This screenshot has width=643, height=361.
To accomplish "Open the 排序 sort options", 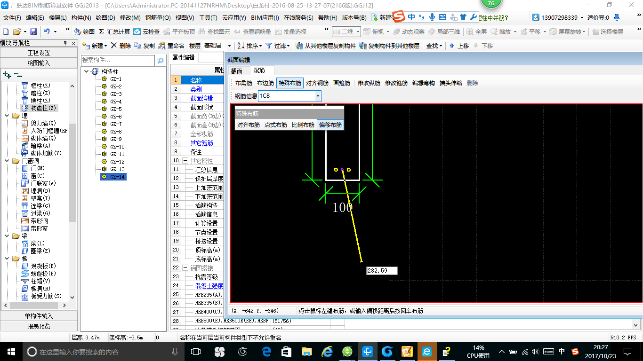I will coord(249,46).
